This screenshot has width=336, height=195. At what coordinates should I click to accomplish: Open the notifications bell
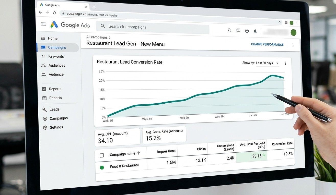255,31
